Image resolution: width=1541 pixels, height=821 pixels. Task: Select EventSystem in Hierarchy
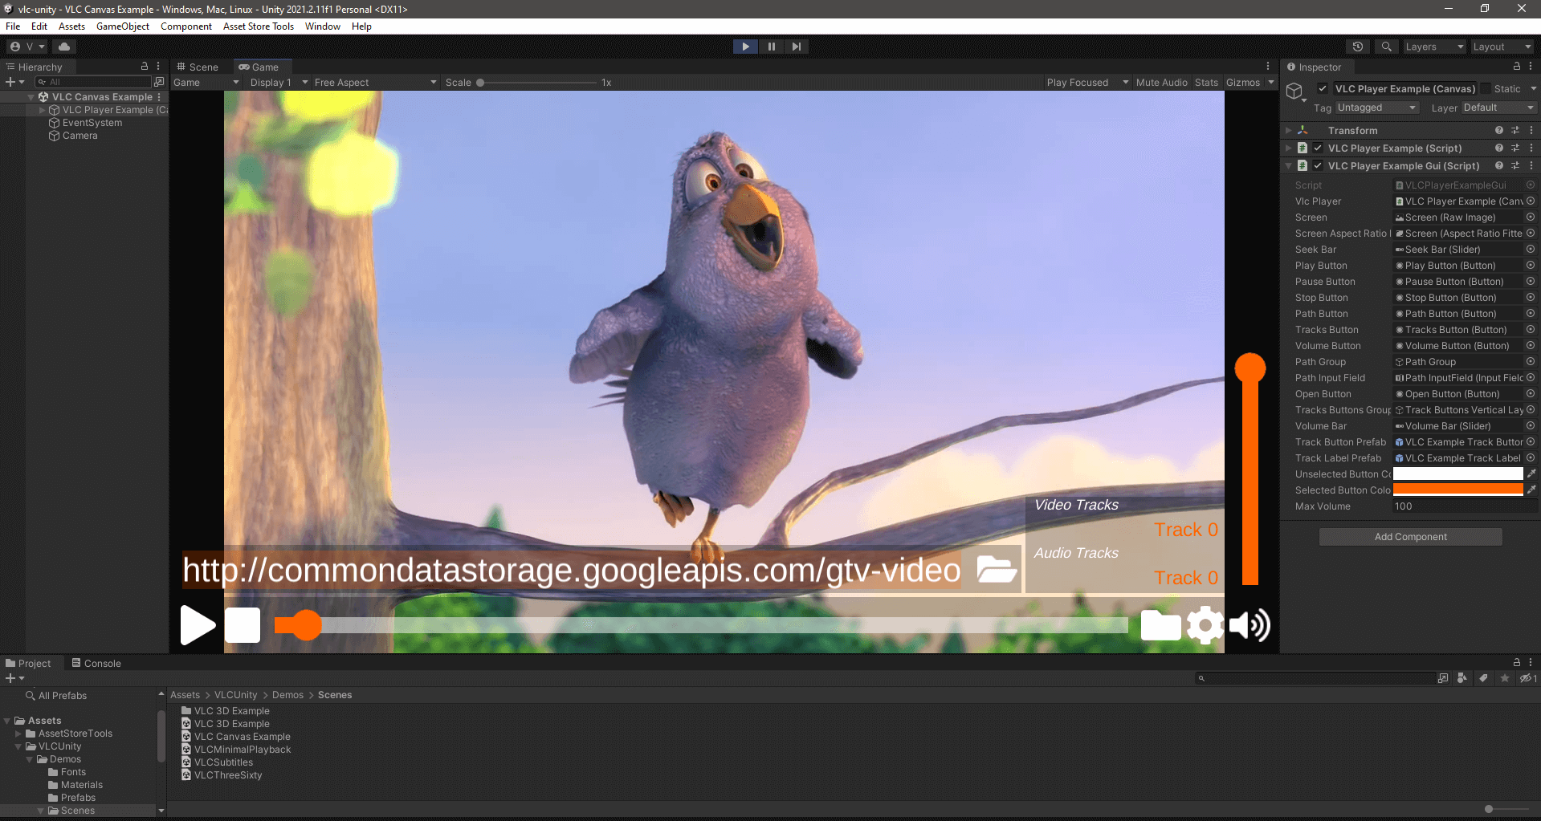pyautogui.click(x=92, y=123)
